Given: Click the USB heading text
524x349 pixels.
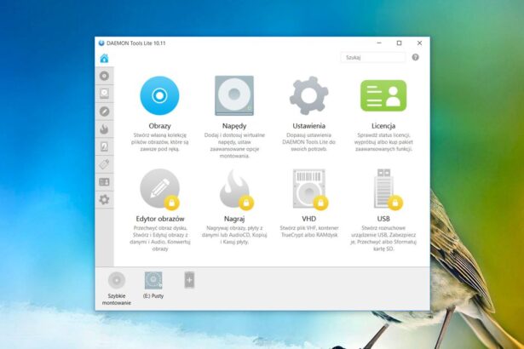Looking at the screenshot, I should pyautogui.click(x=383, y=219).
